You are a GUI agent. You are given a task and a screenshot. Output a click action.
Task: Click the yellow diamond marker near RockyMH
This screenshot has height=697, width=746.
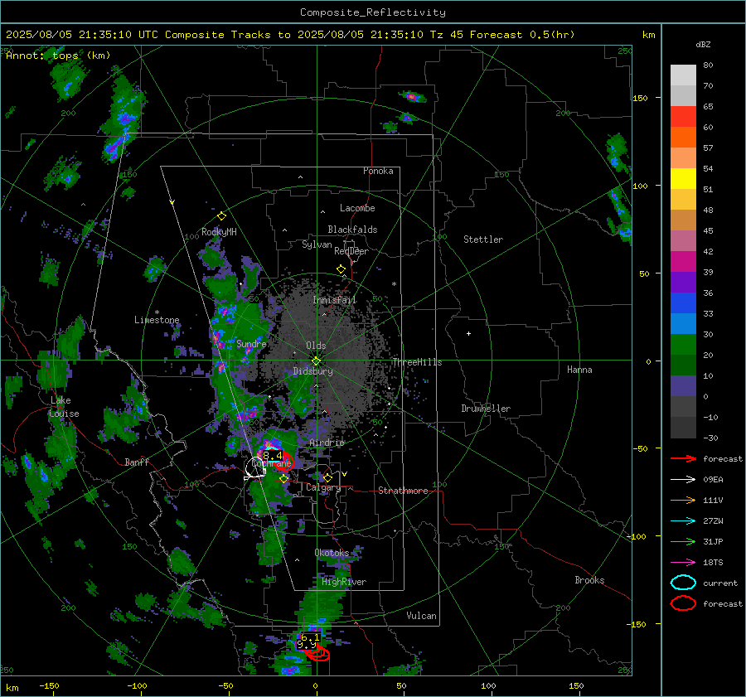coord(221,216)
